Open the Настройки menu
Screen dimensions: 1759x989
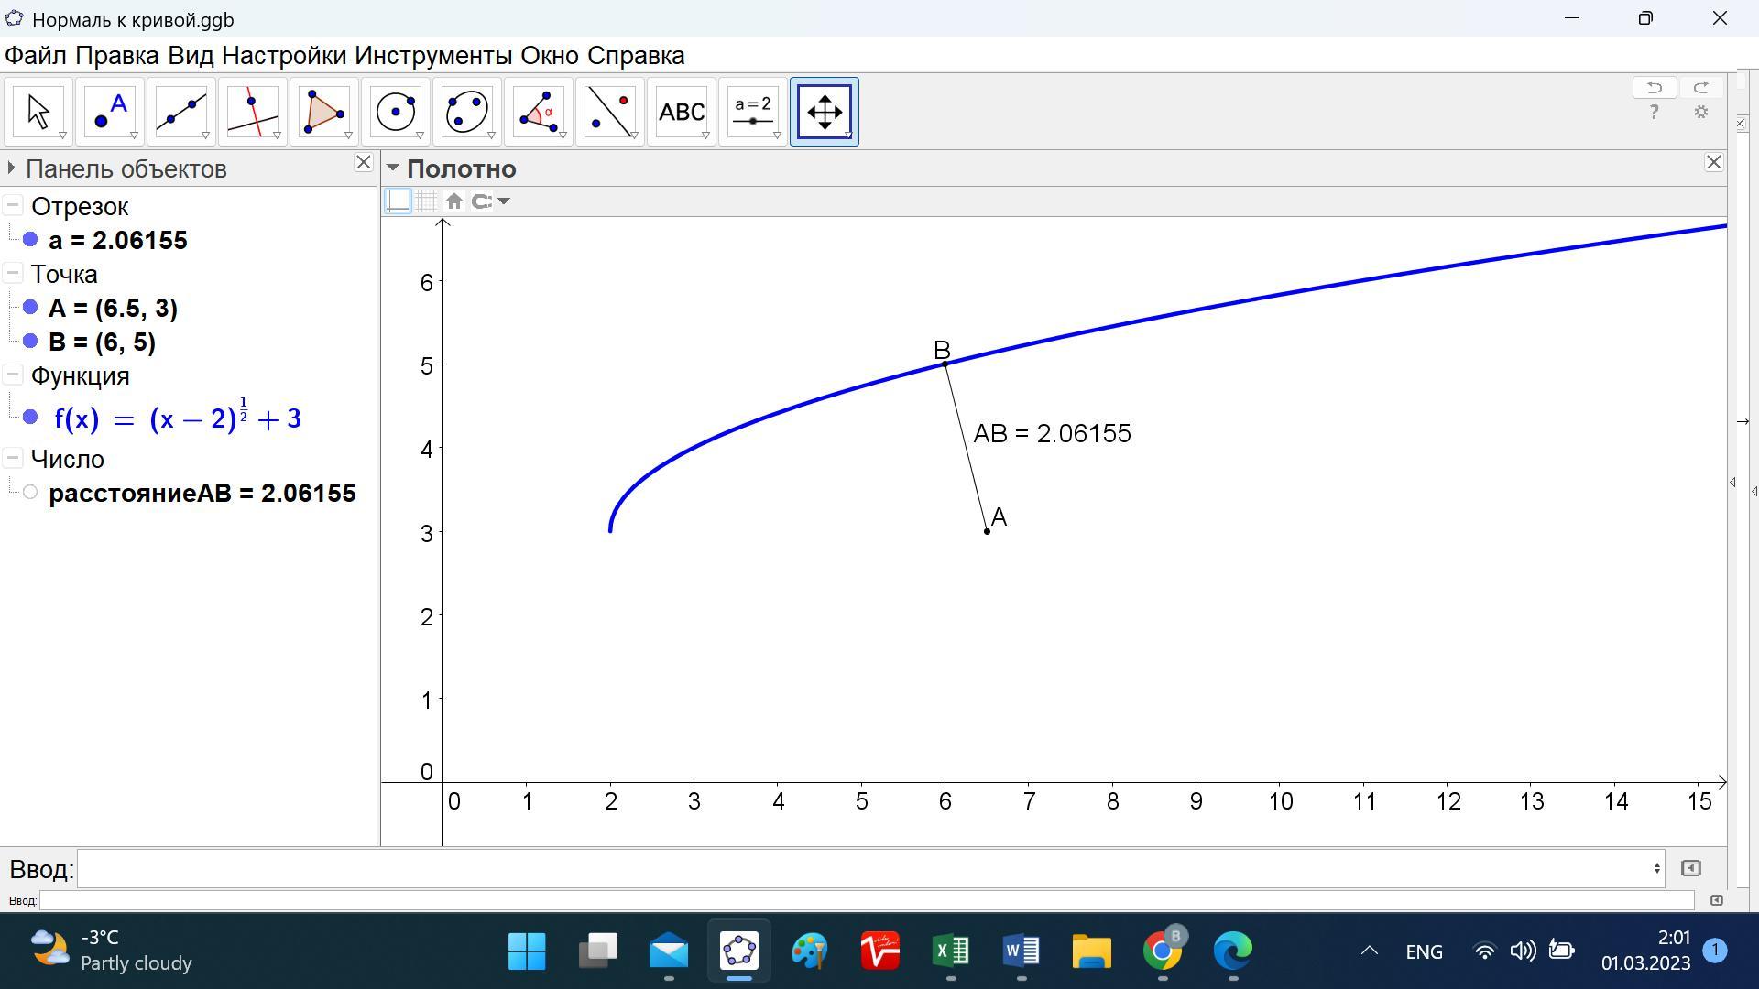coord(284,56)
